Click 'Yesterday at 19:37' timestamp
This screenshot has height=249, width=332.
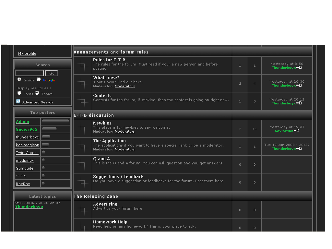(x=287, y=127)
